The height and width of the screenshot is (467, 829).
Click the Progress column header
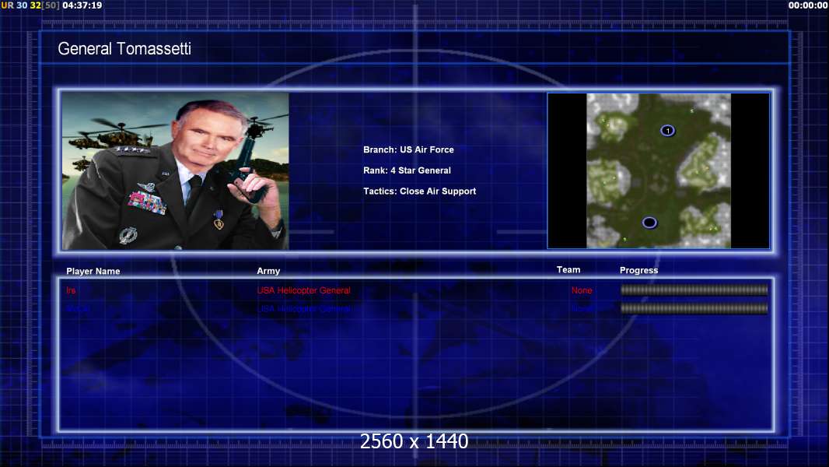point(638,270)
